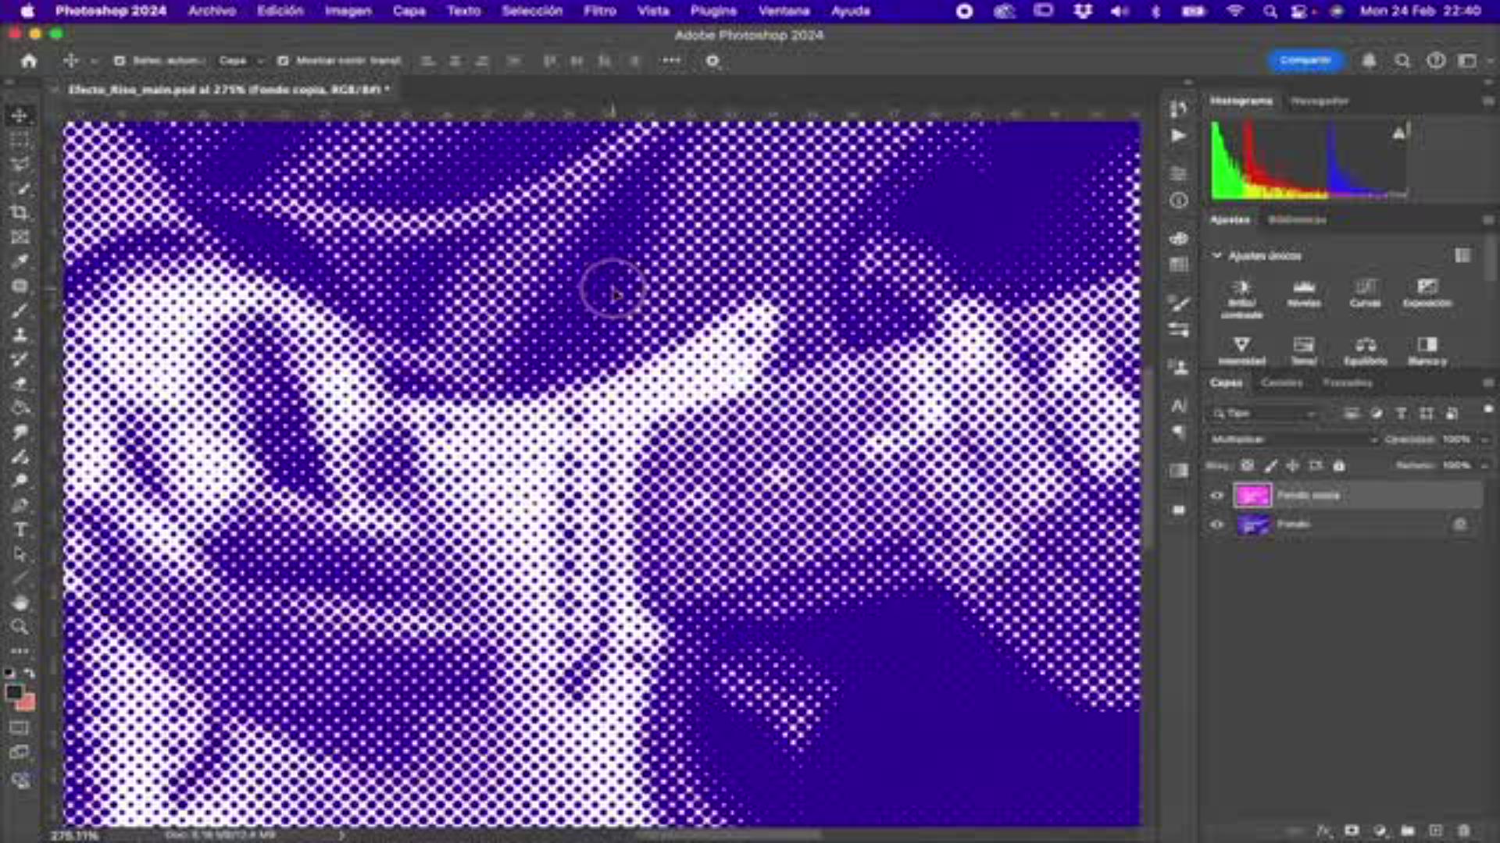Select the Type tool

(20, 530)
